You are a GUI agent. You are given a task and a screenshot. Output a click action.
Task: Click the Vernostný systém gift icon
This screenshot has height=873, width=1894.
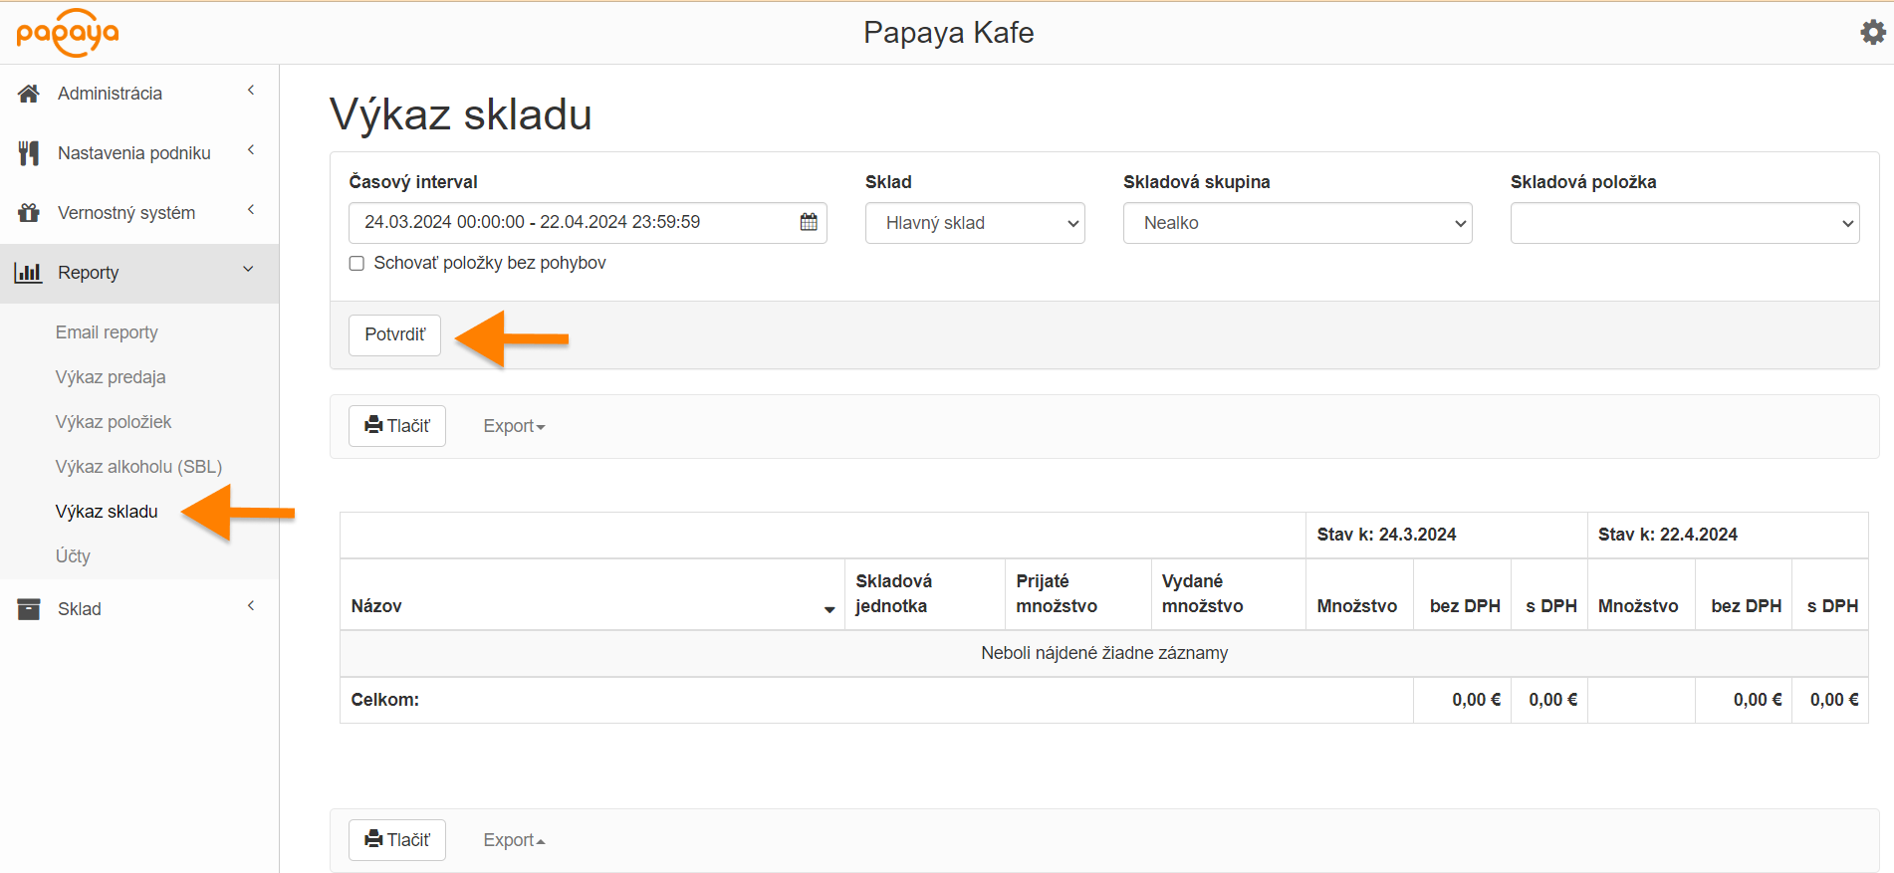click(x=29, y=213)
